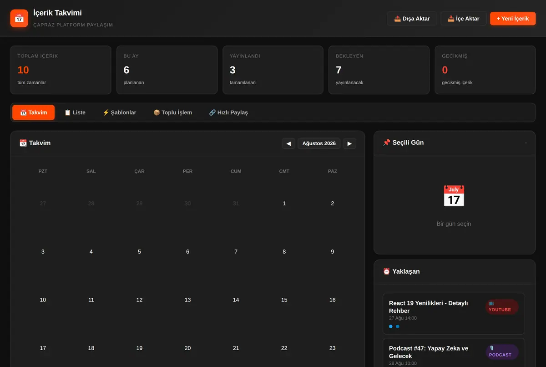The width and height of the screenshot is (546, 367).
Task: Click day 19 in the calendar
Action: pyautogui.click(x=139, y=348)
